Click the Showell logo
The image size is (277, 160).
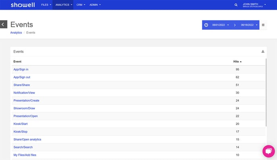click(x=23, y=5)
